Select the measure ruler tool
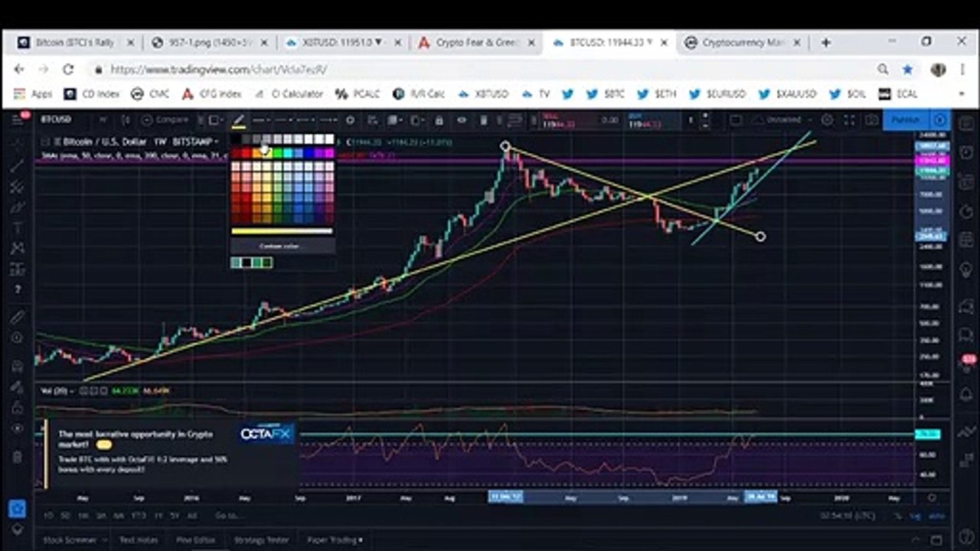The image size is (980, 551). pyautogui.click(x=18, y=317)
